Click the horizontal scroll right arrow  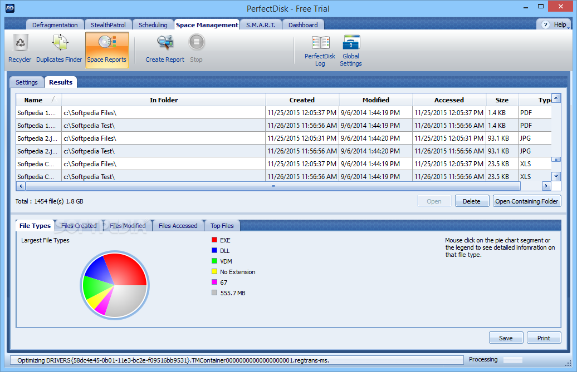(x=546, y=186)
